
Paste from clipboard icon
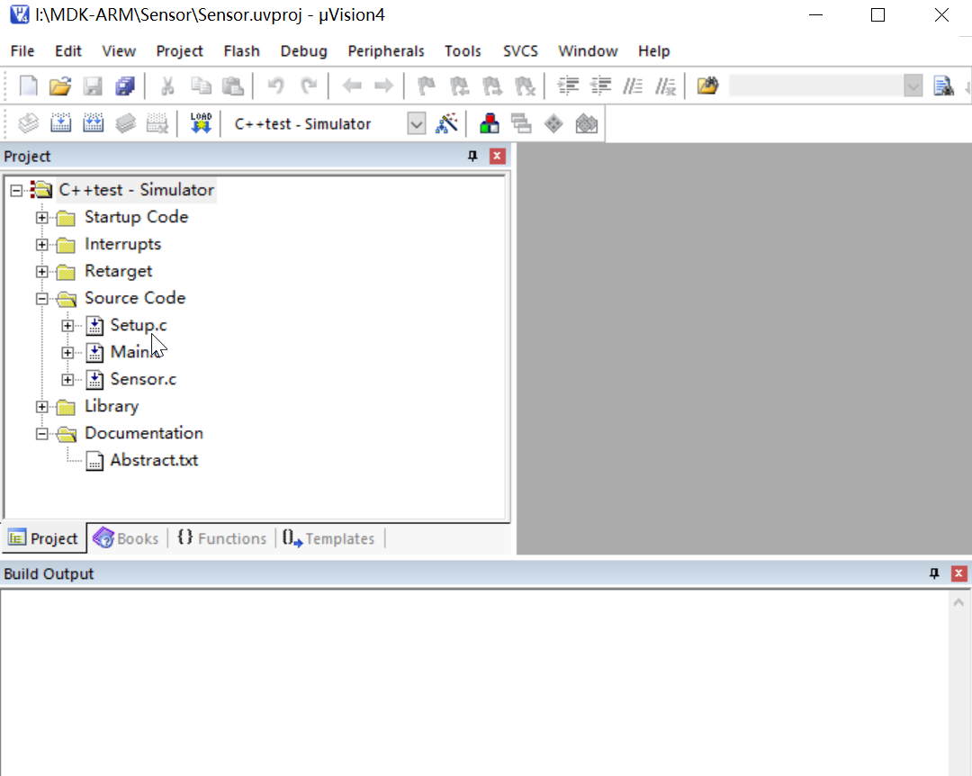tap(233, 86)
